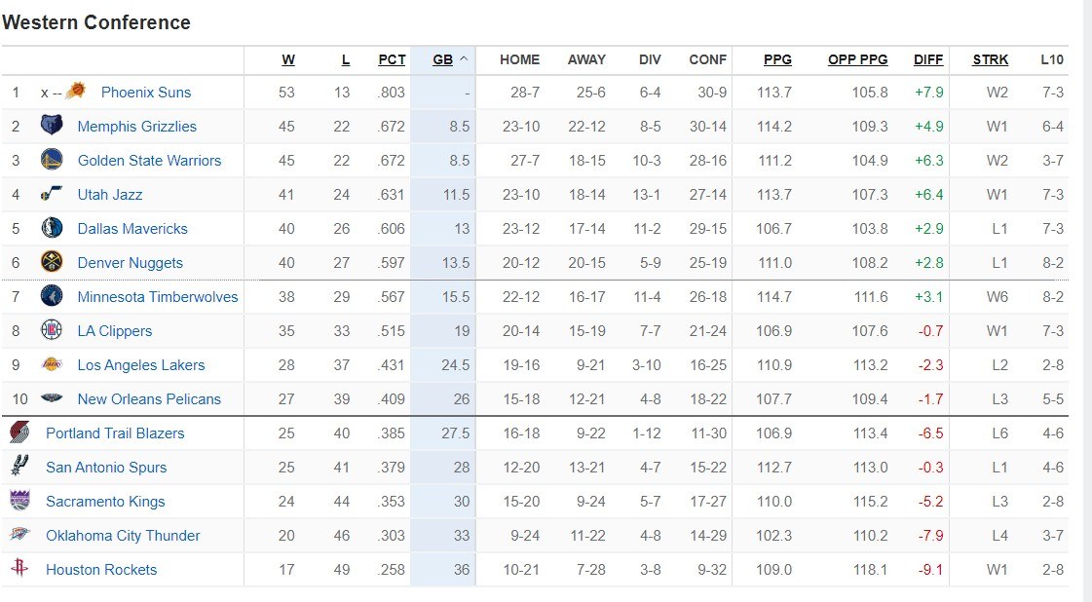The height and width of the screenshot is (602, 1092).
Task: Click the Minnesota Timberwolves logo icon
Action: (x=52, y=296)
